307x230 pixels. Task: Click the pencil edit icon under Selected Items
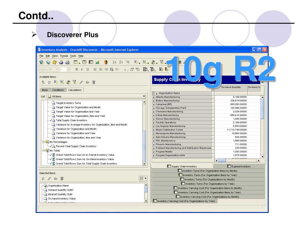[49, 178]
